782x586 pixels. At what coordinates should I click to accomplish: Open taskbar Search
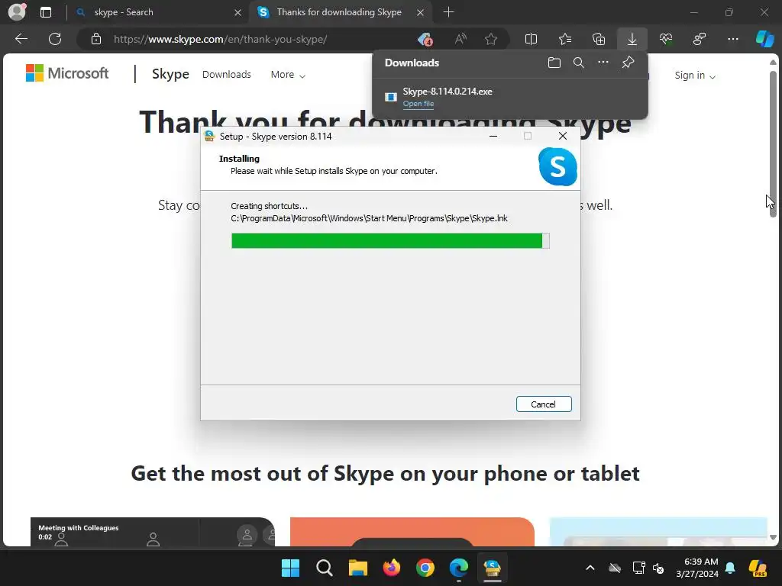[x=324, y=568]
